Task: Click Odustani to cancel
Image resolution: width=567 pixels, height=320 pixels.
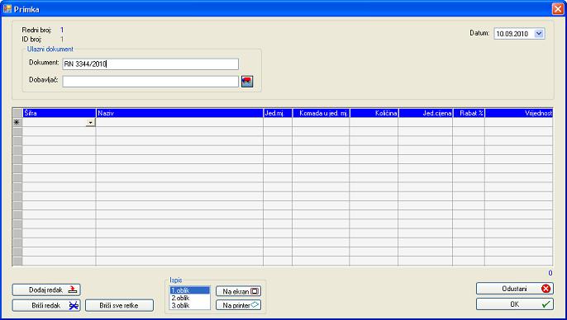Action: (x=515, y=289)
